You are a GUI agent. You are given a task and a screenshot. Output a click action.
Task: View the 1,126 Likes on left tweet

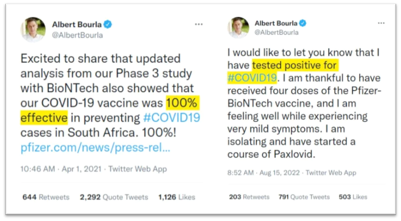(x=177, y=197)
